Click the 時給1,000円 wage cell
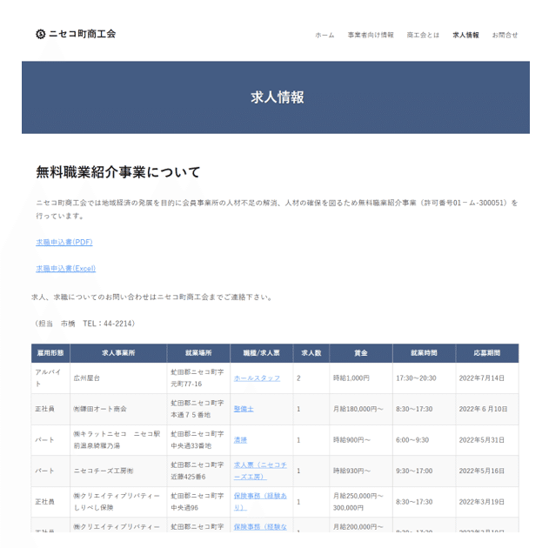Viewport: 542px width, 548px height. click(x=361, y=378)
